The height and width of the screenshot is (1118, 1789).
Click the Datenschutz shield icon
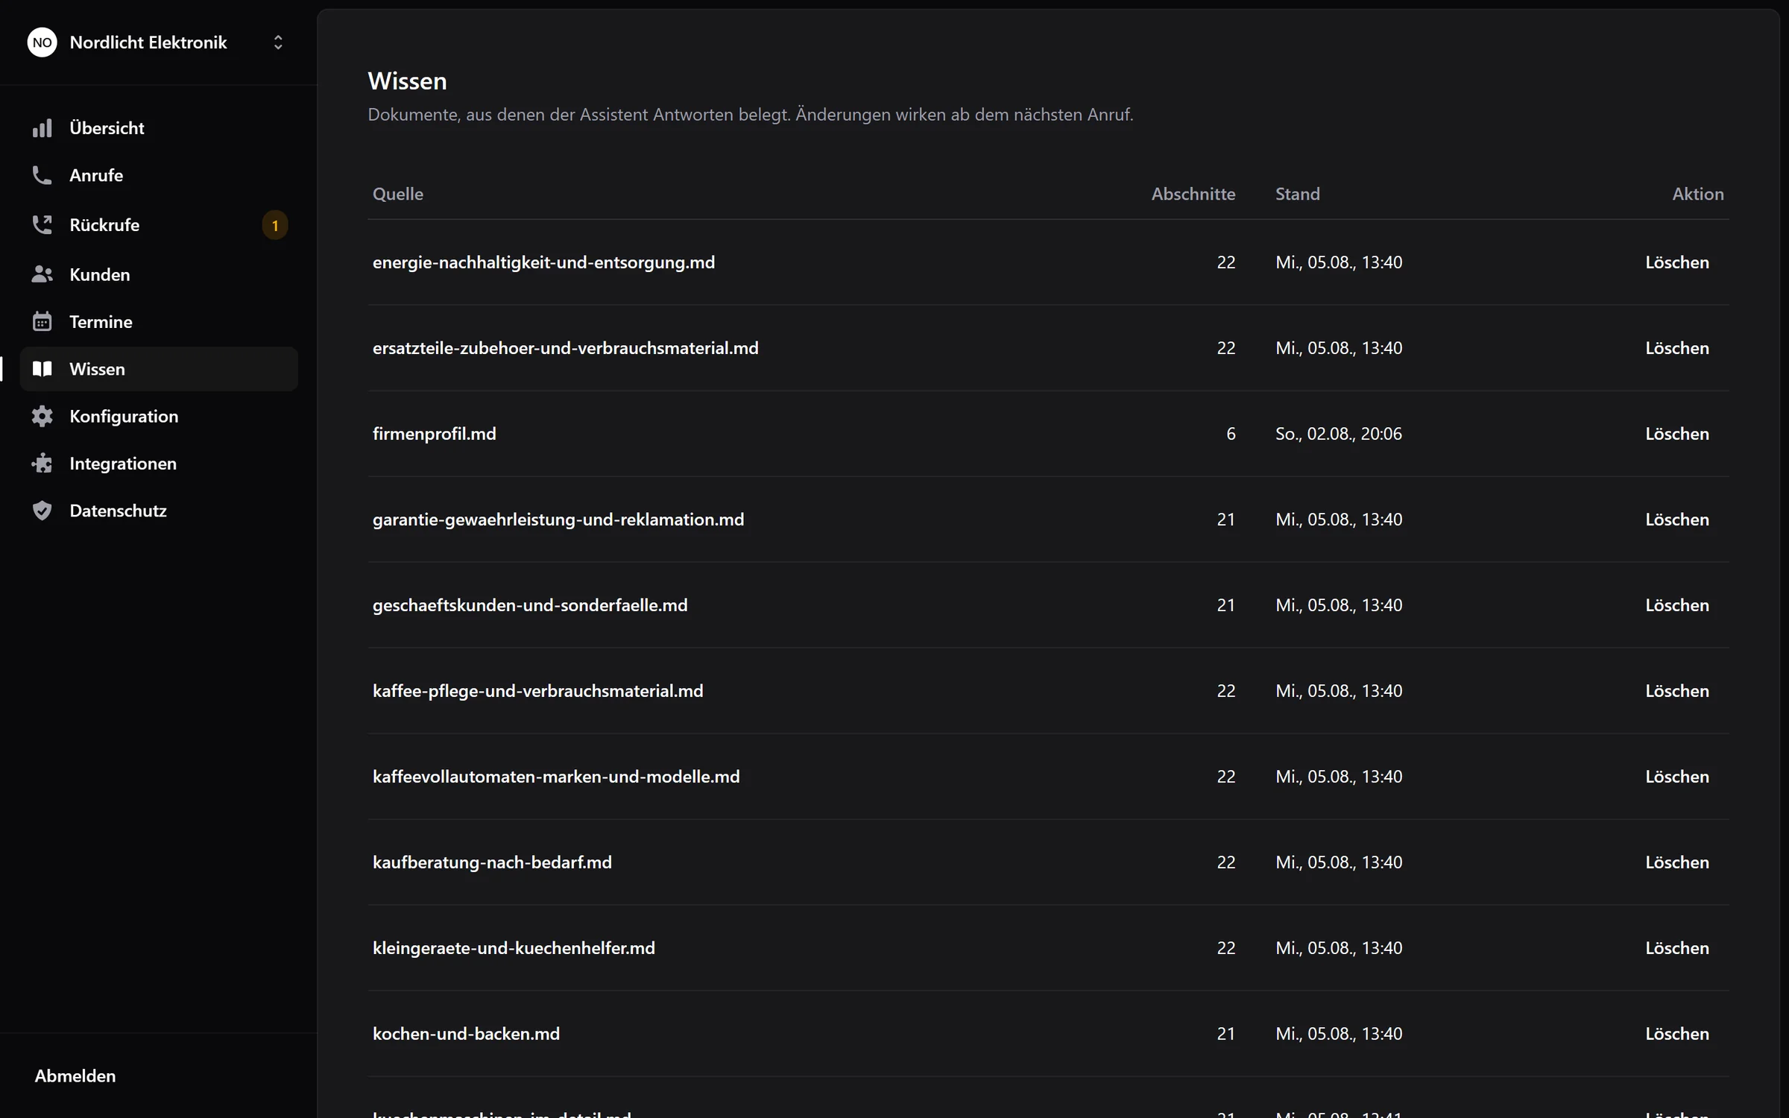pos(42,511)
